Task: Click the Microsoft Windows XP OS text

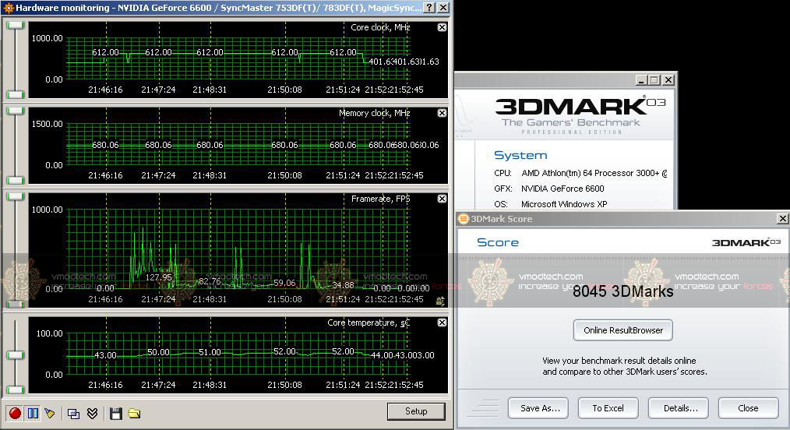Action: coord(564,204)
